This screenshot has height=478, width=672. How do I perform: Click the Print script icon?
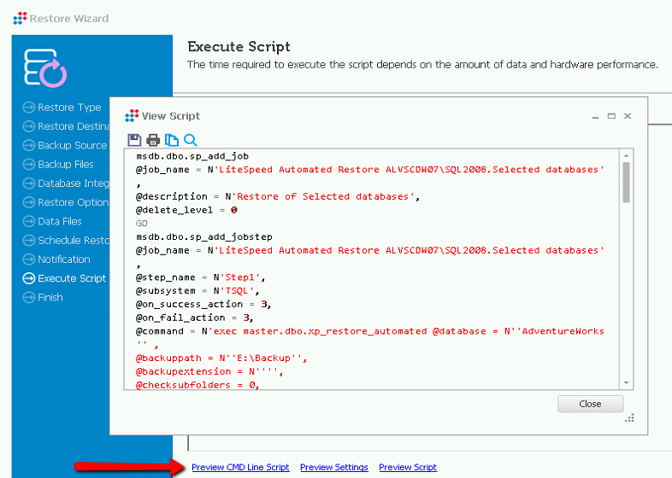(x=153, y=140)
